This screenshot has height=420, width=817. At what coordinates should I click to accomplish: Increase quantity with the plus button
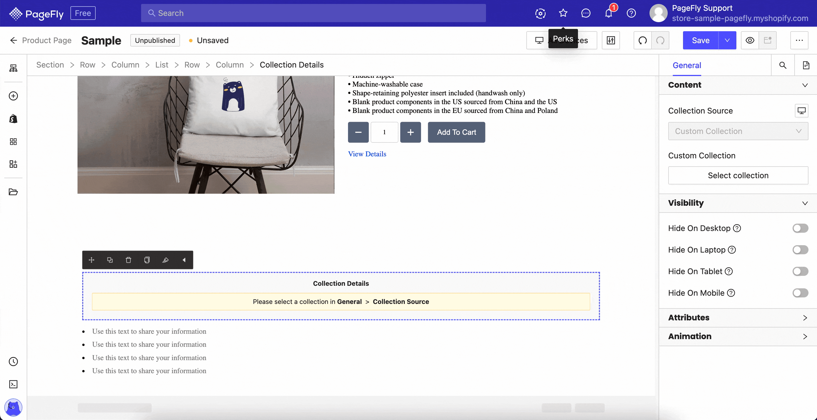410,132
